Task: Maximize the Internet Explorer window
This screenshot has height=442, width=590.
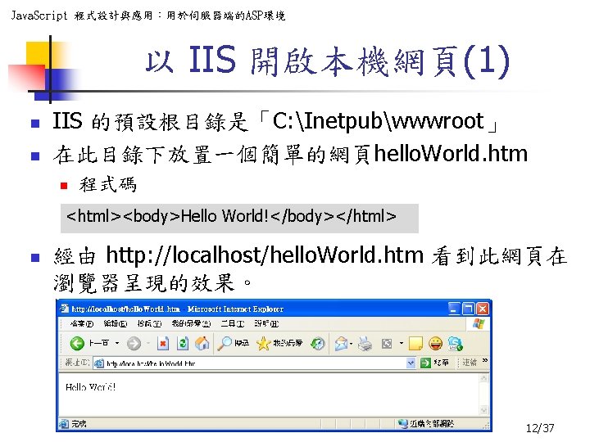Action: point(469,309)
